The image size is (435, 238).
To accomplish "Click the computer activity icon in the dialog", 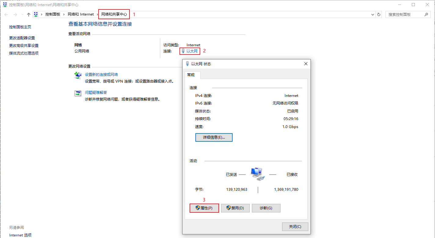I will pos(257,174).
